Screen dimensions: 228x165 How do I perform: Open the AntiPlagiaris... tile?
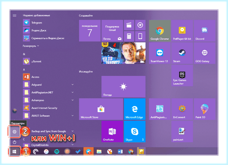pyautogui.click(x=160, y=109)
